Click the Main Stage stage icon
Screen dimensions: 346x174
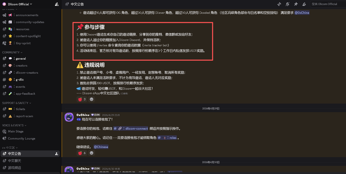coord(4,131)
